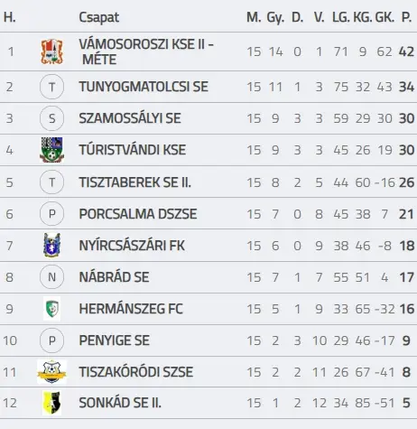Screen dimensions: 417x429
Task: Click the Szamossályi SE letter S placeholder icon
Action: (51, 118)
